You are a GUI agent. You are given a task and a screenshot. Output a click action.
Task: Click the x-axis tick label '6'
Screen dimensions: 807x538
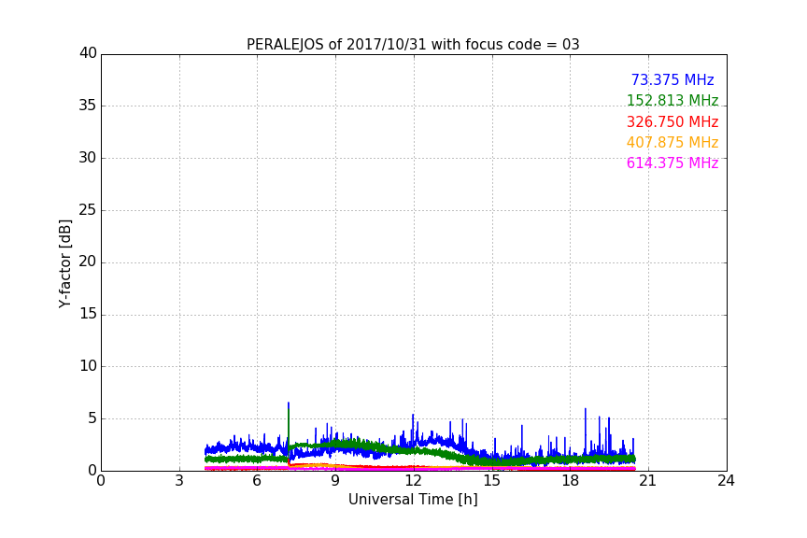click(257, 481)
